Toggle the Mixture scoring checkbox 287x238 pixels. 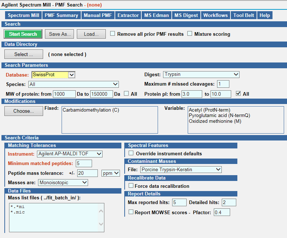pos(190,34)
